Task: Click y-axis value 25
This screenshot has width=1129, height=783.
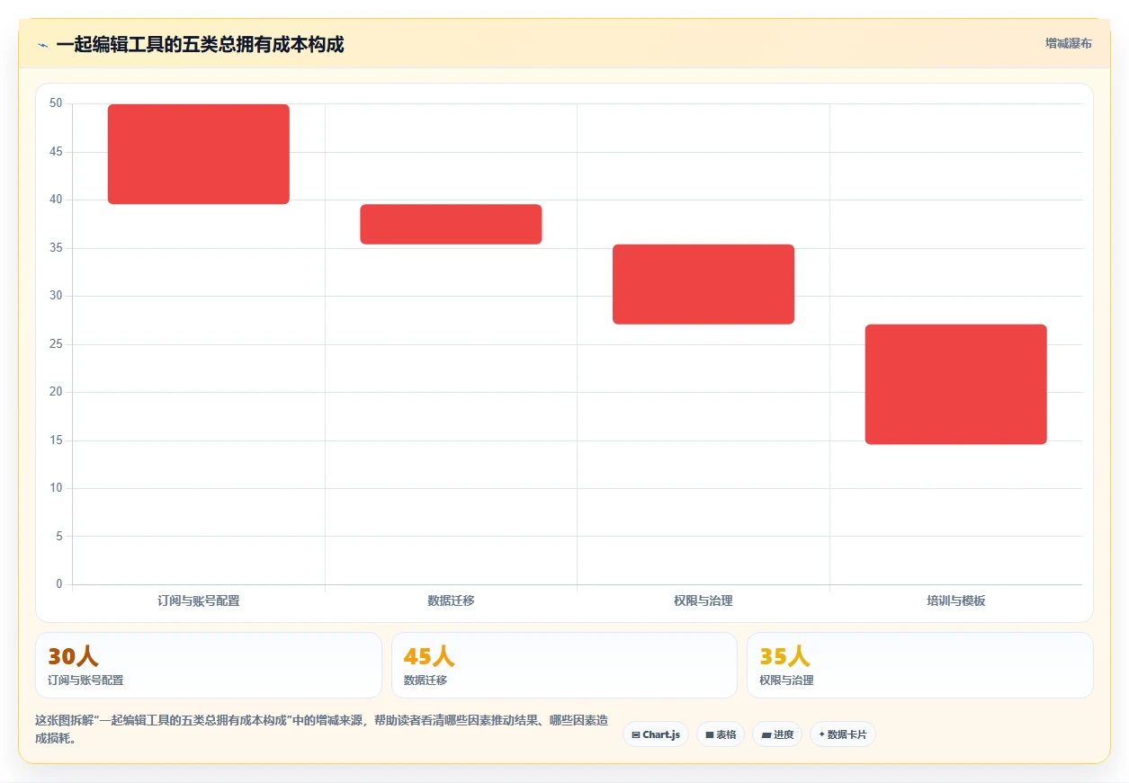Action: pos(56,343)
